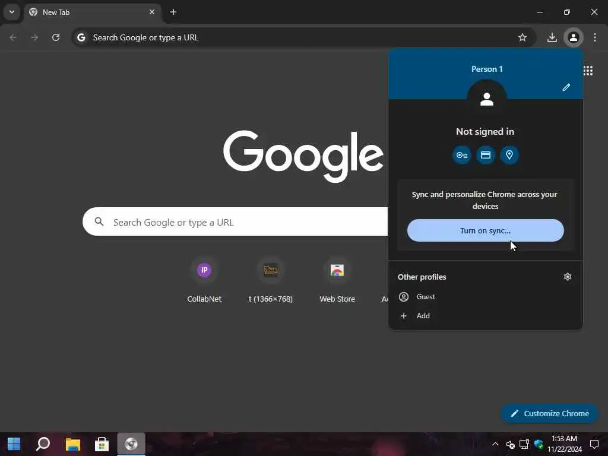Open addresses location pin icon
This screenshot has height=456, width=608.
509,155
